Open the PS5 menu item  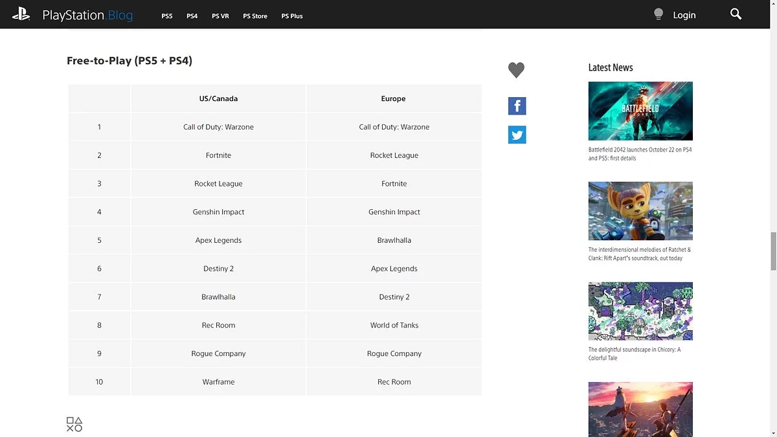(x=167, y=16)
